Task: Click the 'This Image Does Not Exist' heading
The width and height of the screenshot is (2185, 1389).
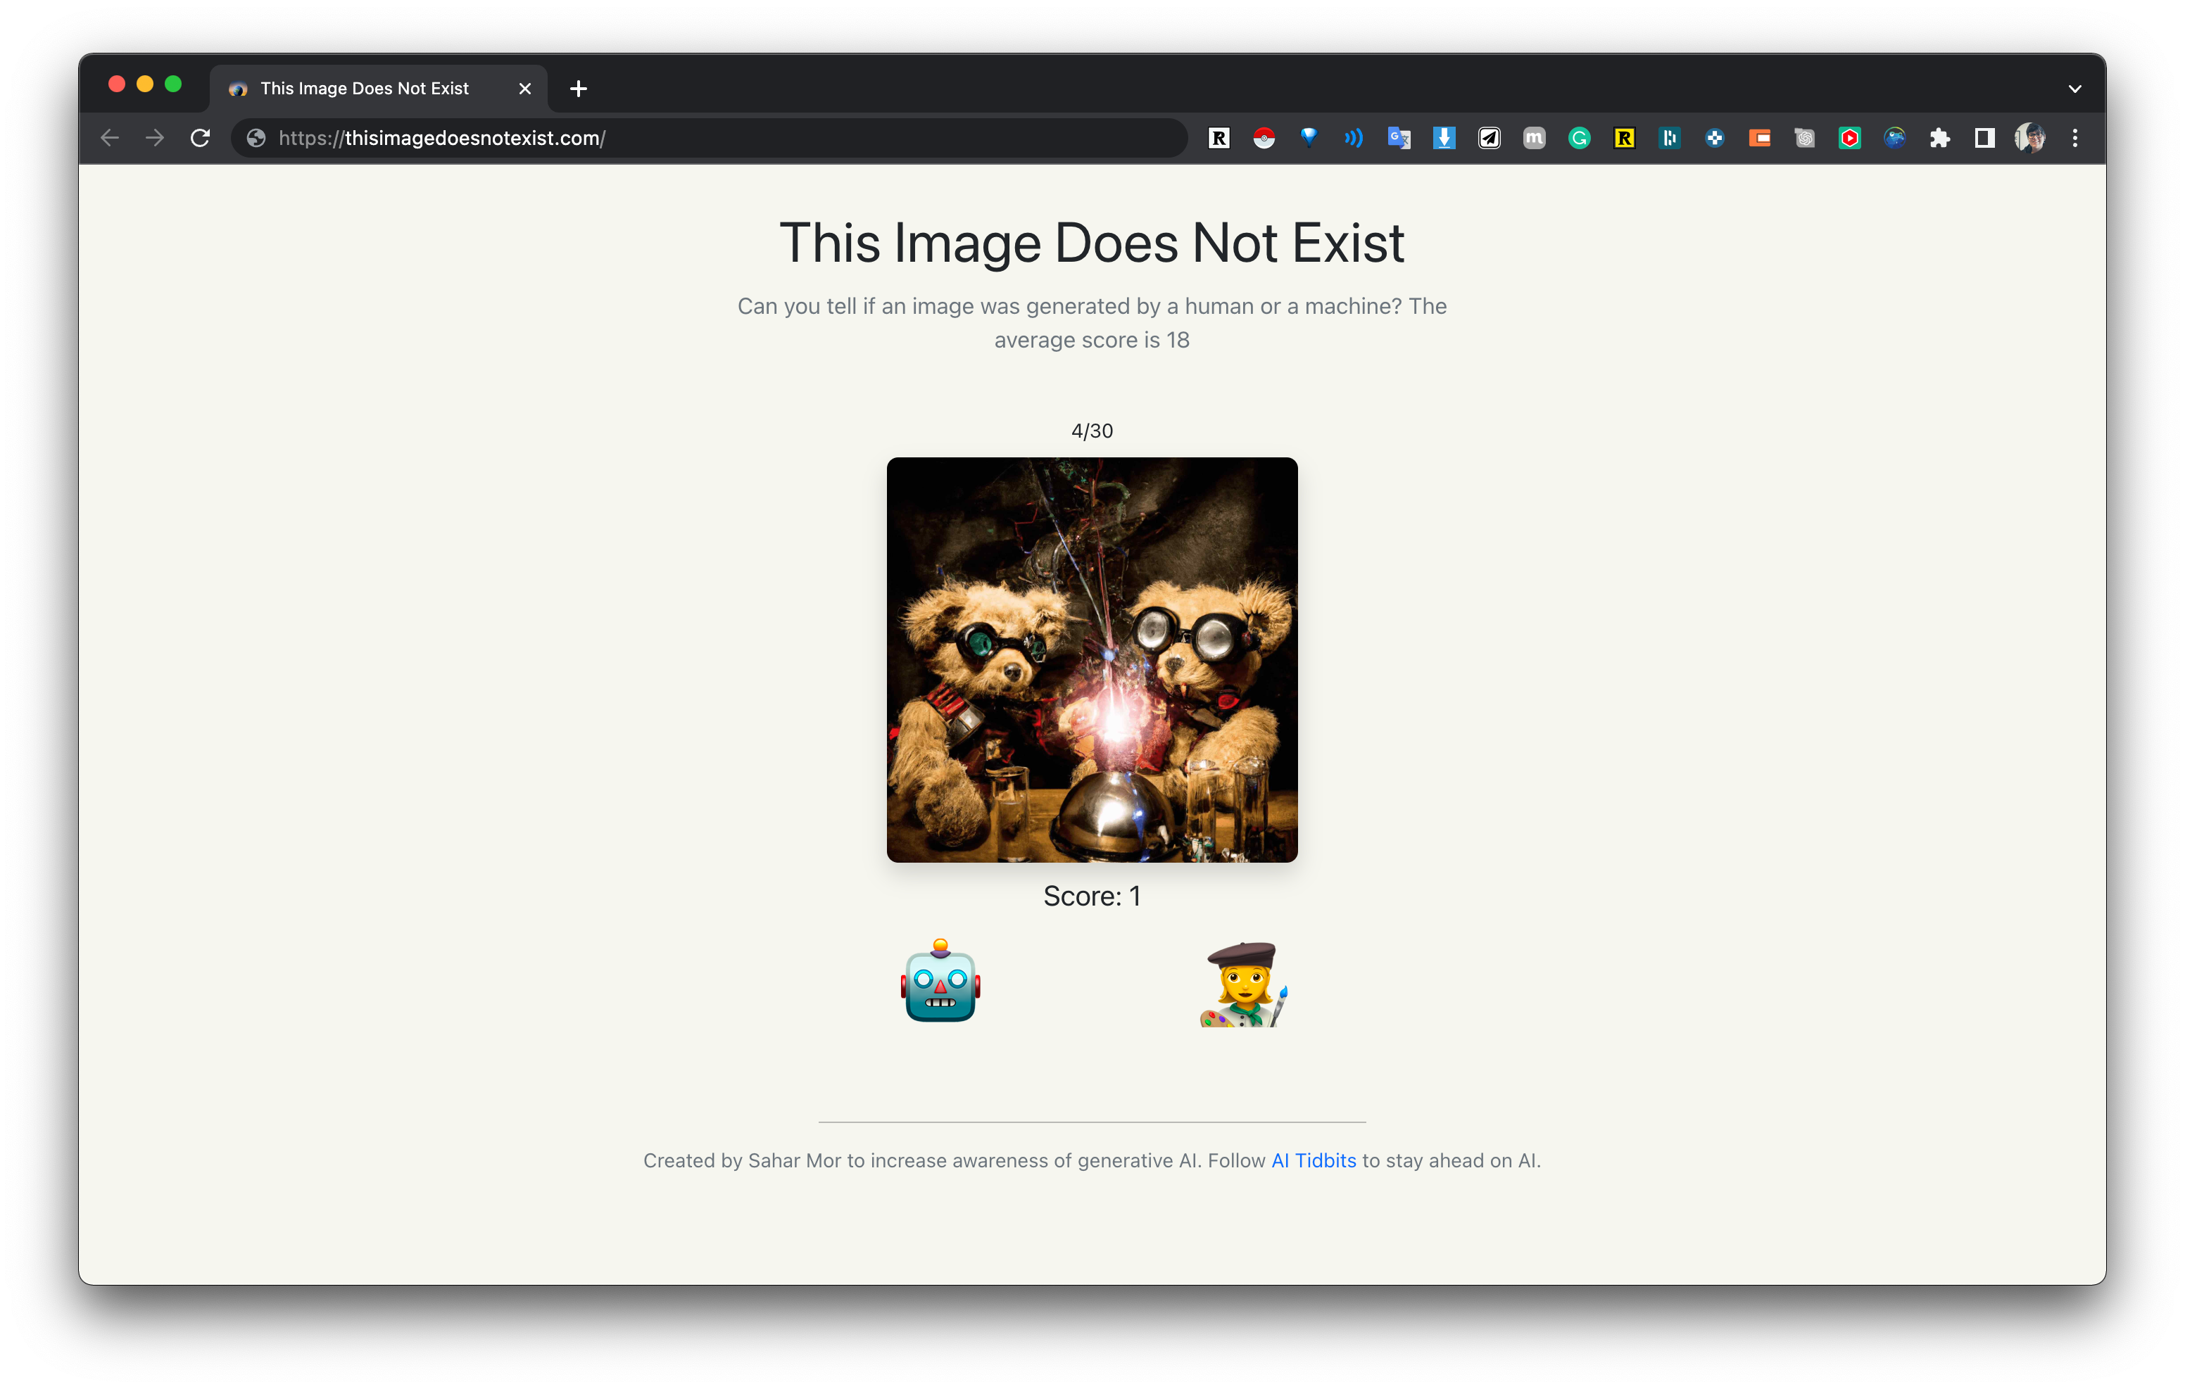Action: 1092,243
